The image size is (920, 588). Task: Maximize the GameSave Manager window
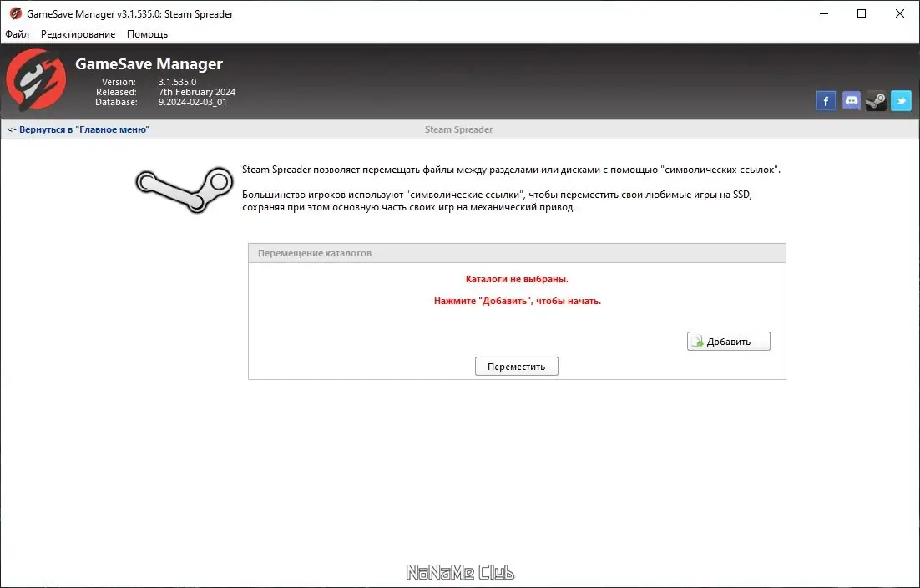click(x=862, y=13)
